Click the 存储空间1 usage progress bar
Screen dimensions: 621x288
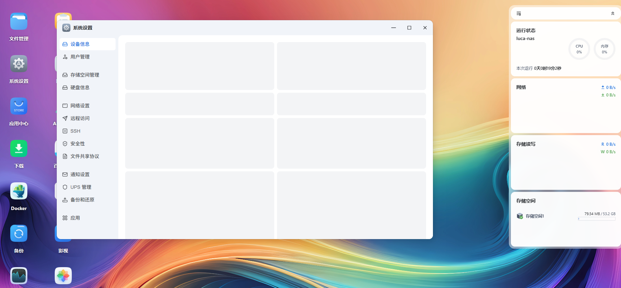pos(597,219)
